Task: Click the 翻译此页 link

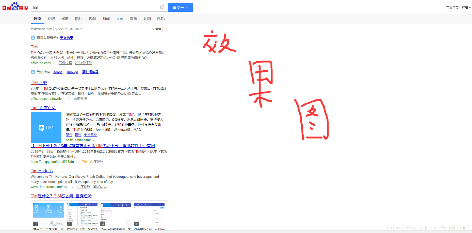Action: (x=100, y=187)
